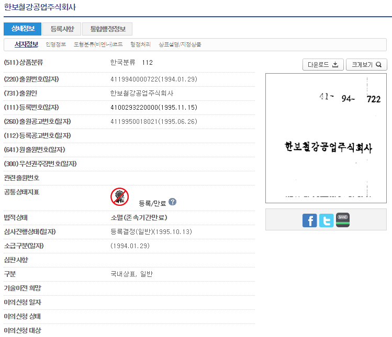Click legal status 소멸(존속기간만료)
Image resolution: width=392 pixels, height=337 pixels.
(139, 217)
